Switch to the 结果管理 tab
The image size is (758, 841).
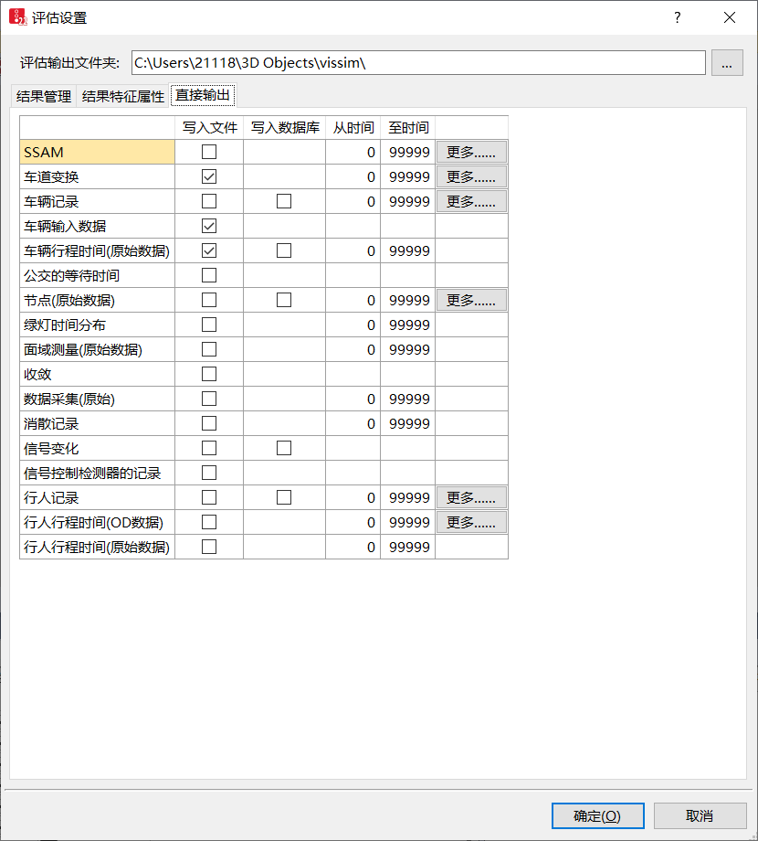42,94
